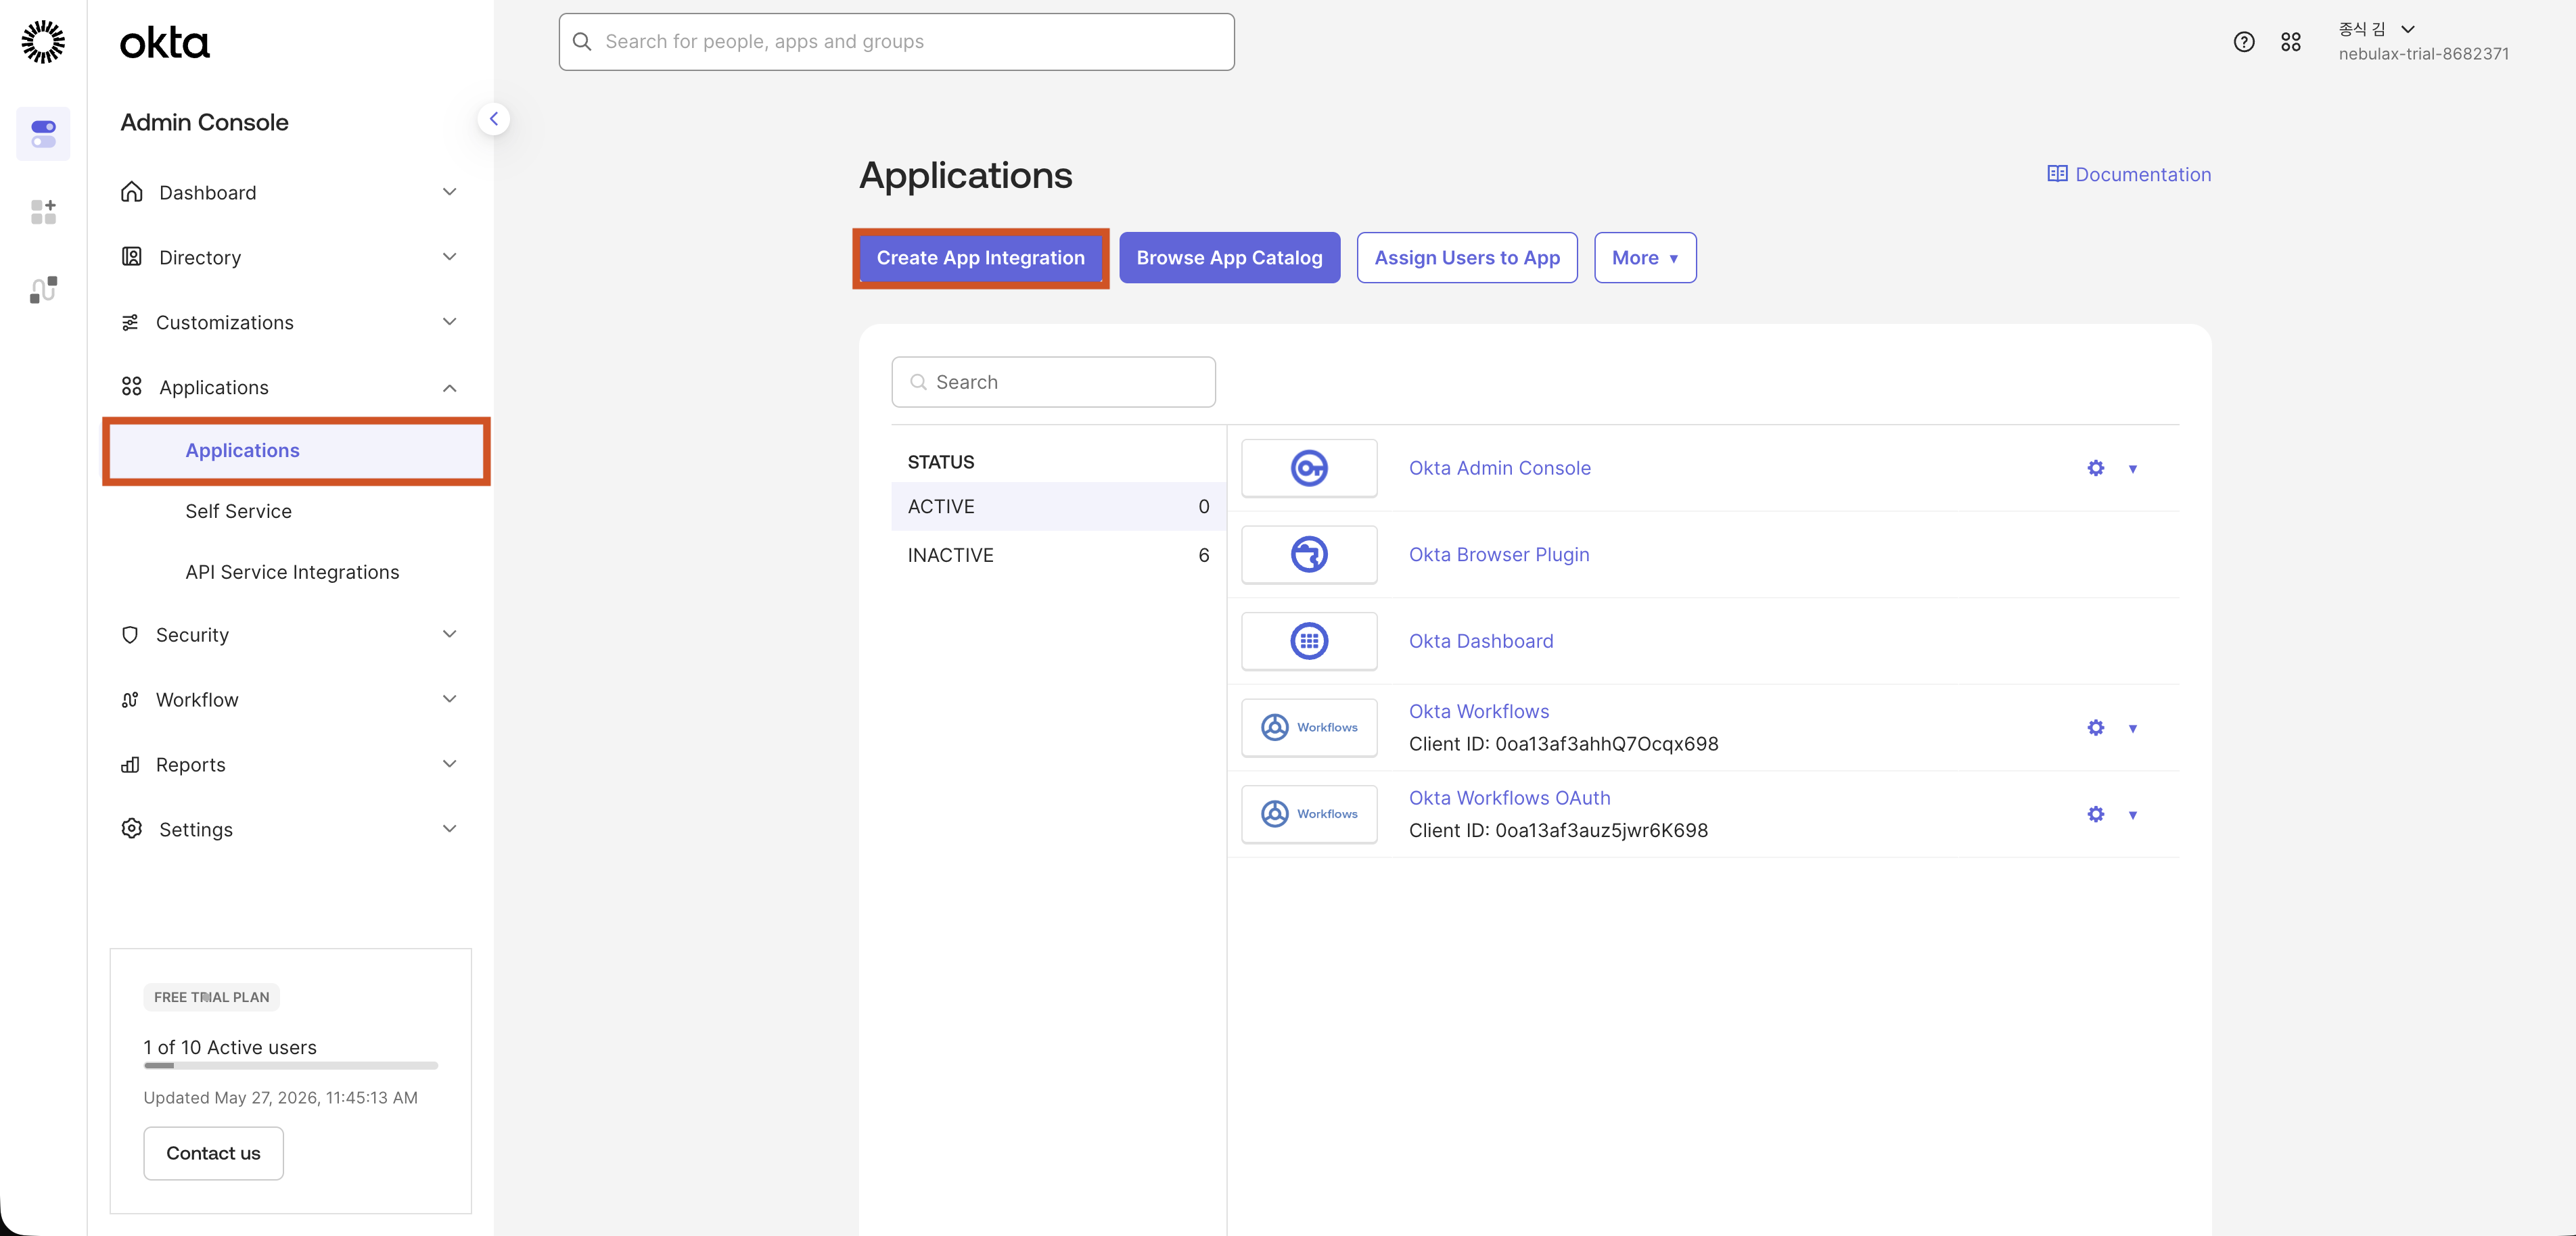Open gear settings for Okta Workflows

click(x=2096, y=728)
